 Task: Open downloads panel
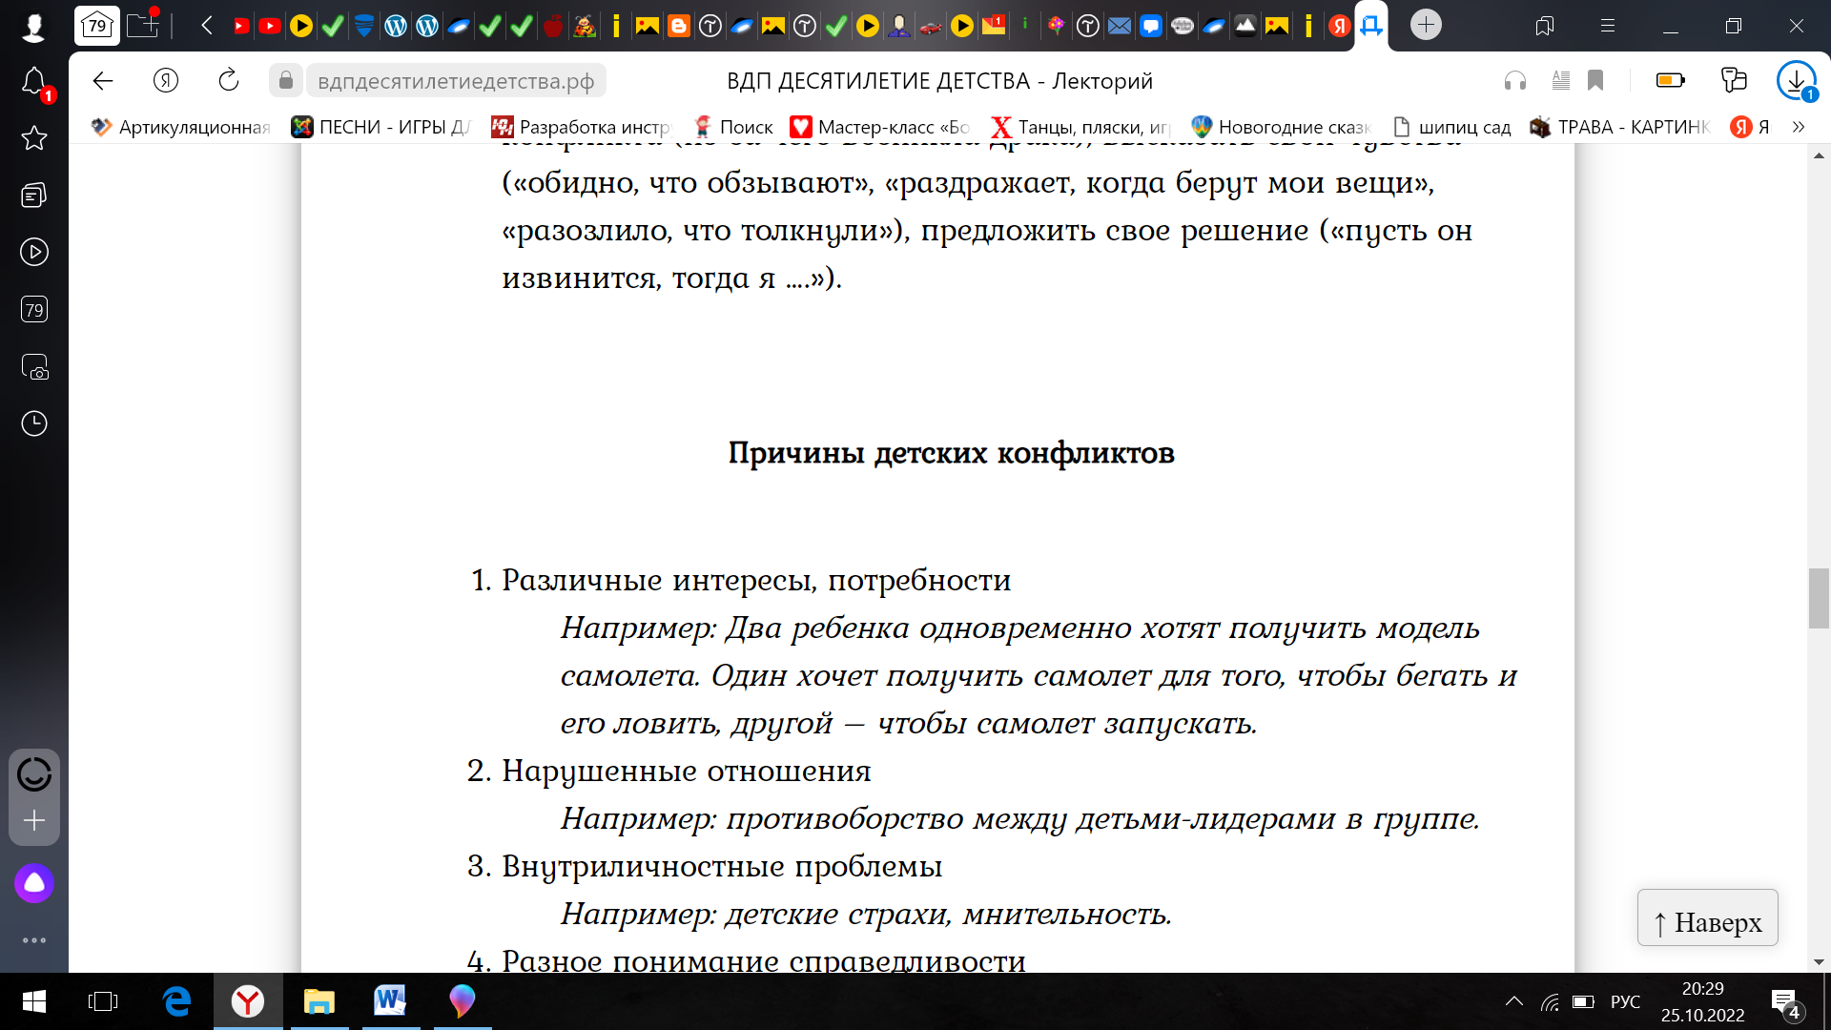click(1797, 81)
